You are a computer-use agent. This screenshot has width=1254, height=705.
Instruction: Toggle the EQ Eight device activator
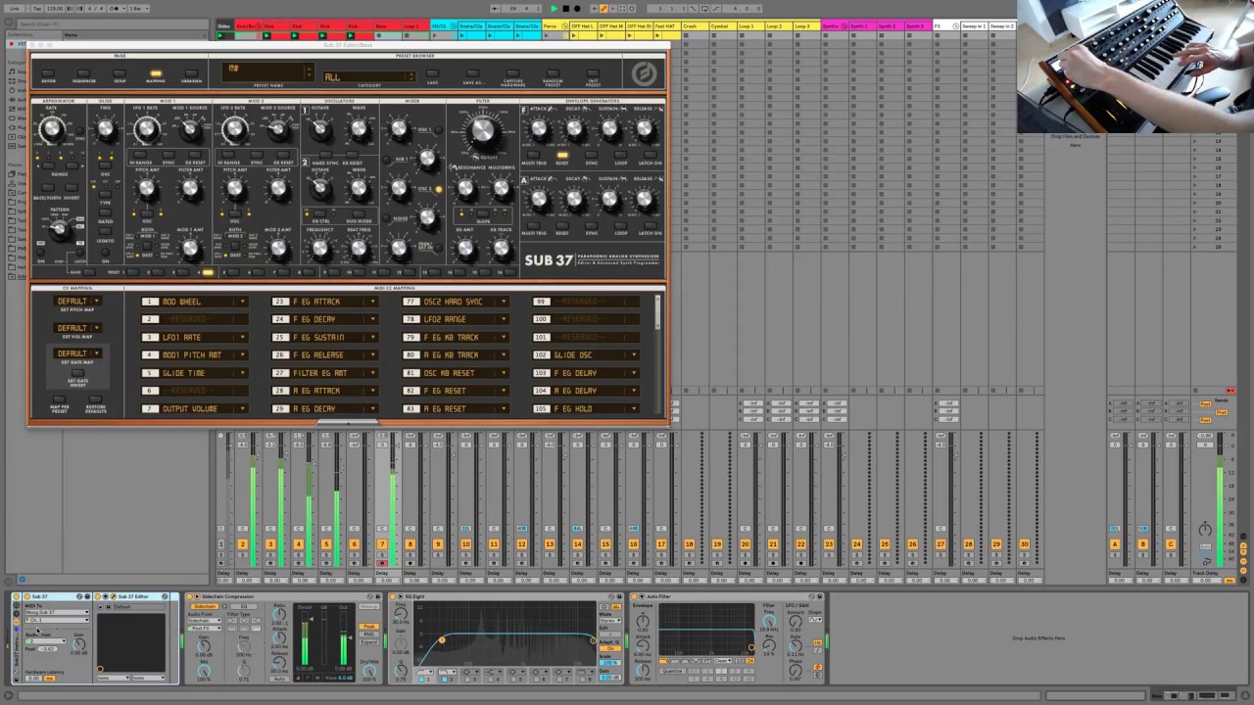coord(394,596)
